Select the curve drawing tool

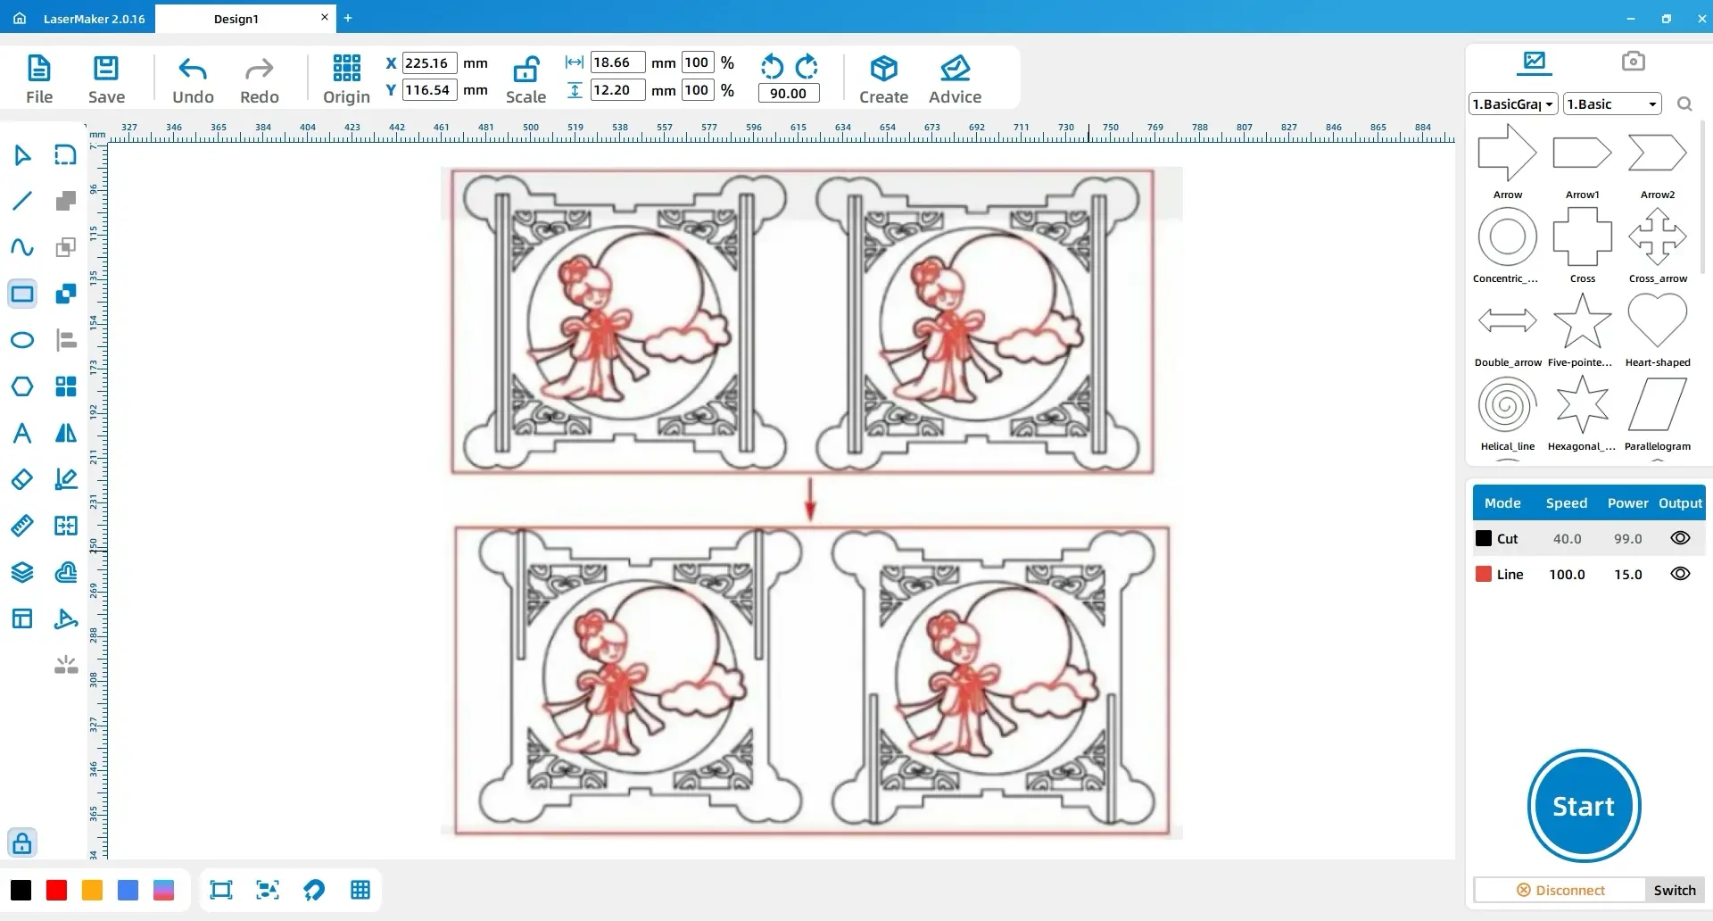pyautogui.click(x=22, y=247)
